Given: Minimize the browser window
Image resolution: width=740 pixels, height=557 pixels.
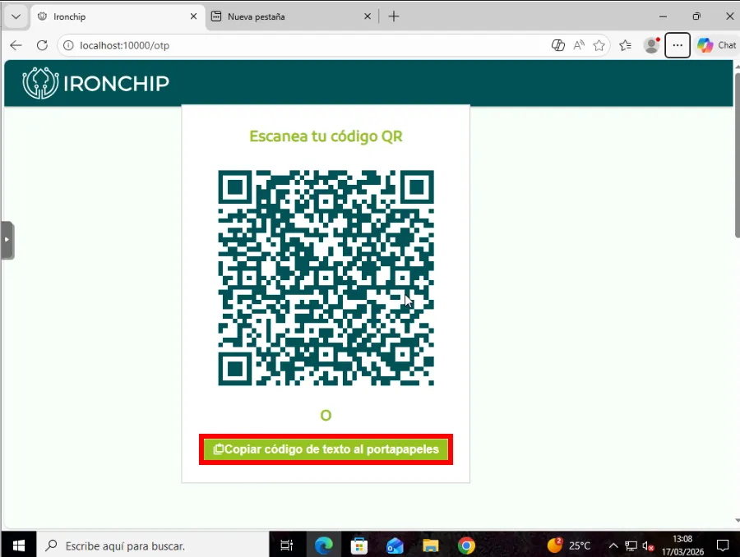Looking at the screenshot, I should 663,16.
